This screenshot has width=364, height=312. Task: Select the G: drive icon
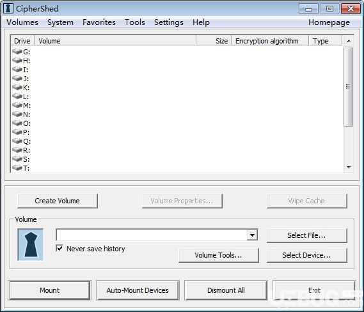(17, 51)
